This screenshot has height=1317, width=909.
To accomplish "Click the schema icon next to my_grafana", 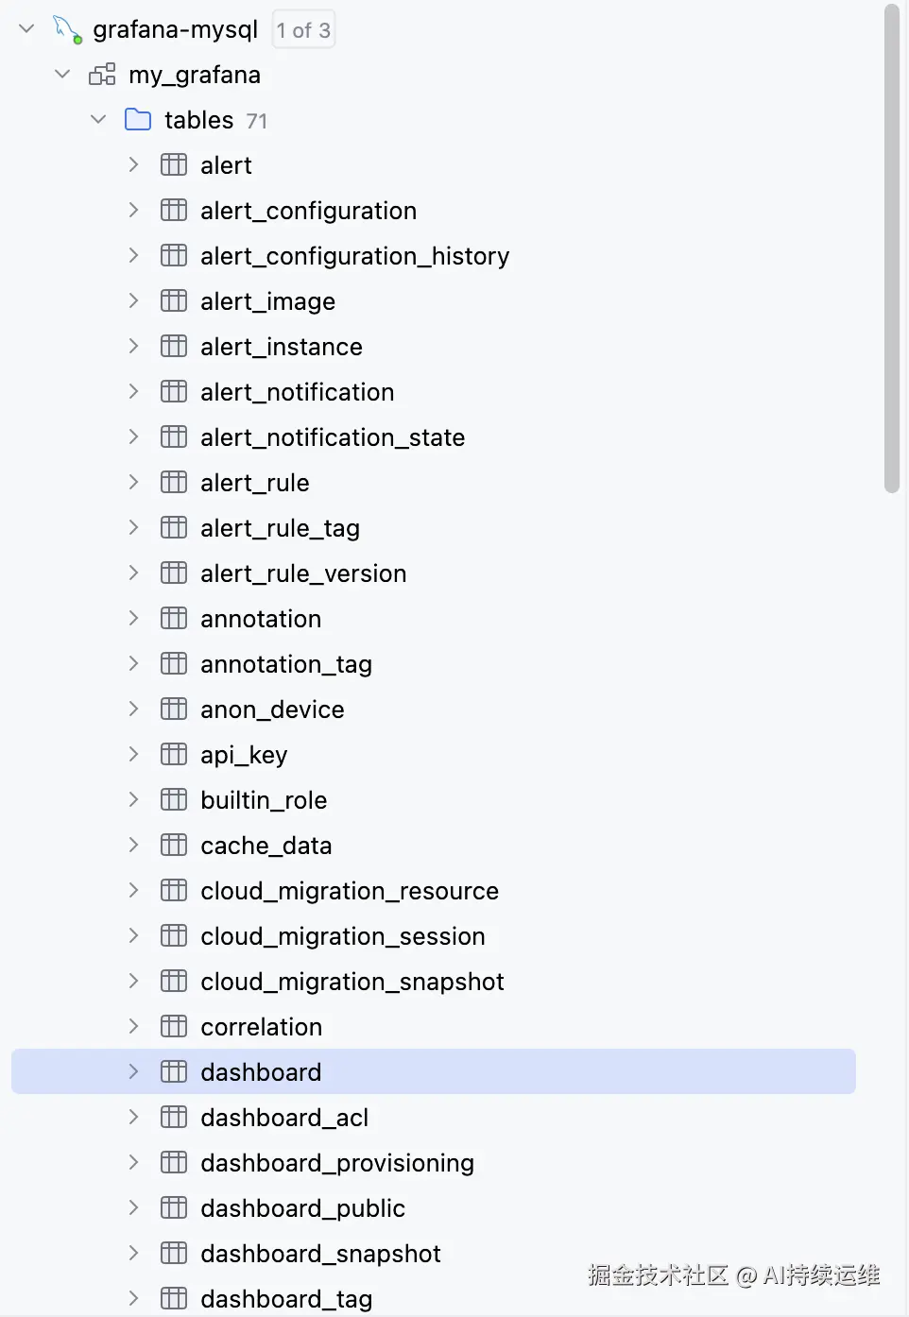I will coord(102,74).
